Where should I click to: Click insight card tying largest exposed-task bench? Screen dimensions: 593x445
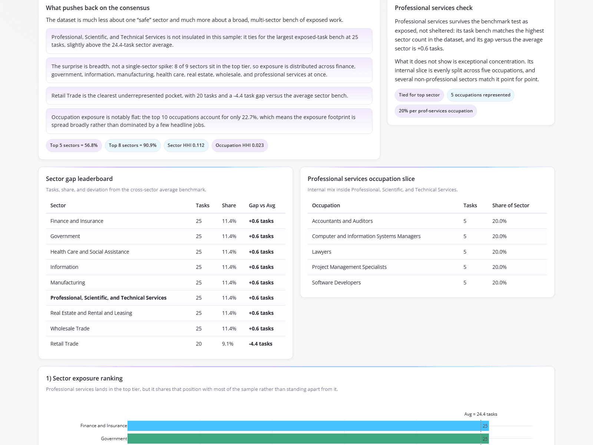pos(209,41)
